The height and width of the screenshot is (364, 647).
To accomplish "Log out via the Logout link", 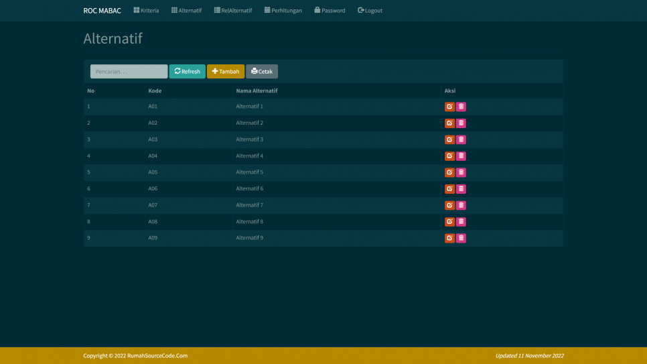I will click(370, 10).
